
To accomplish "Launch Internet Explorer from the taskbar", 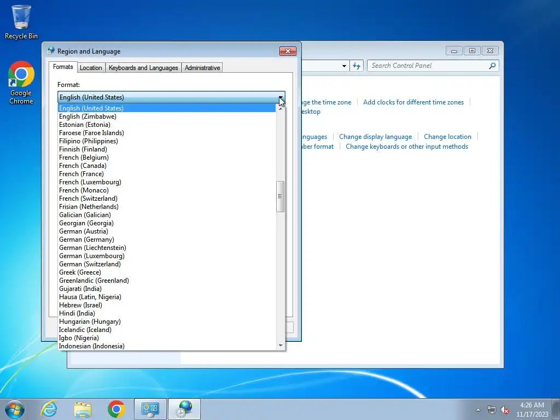I will (49, 409).
